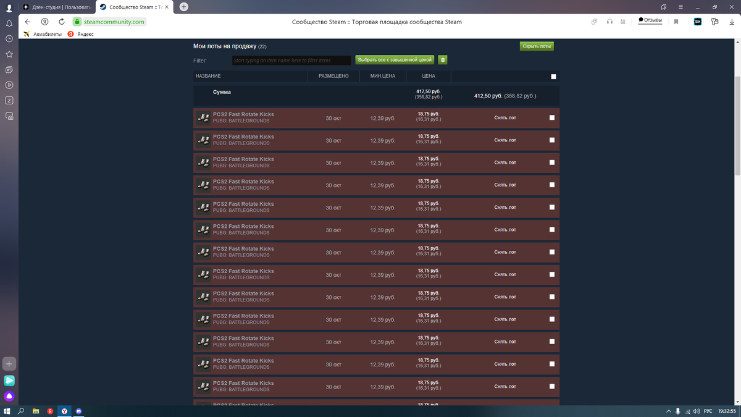741x417 pixels.
Task: Open notifications bell in the sidebar
Action: click(x=9, y=23)
